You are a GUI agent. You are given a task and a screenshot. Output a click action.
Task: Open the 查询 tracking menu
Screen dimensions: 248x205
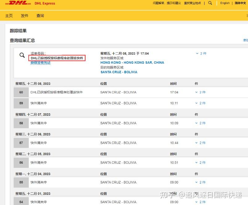point(40,16)
